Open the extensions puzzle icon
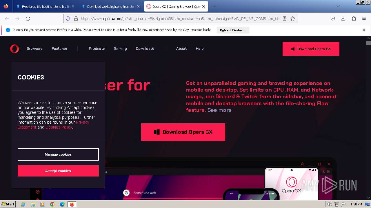The width and height of the screenshot is (371, 208). (x=354, y=18)
